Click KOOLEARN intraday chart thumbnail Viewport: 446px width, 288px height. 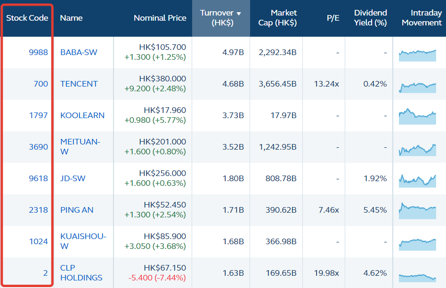(417, 116)
